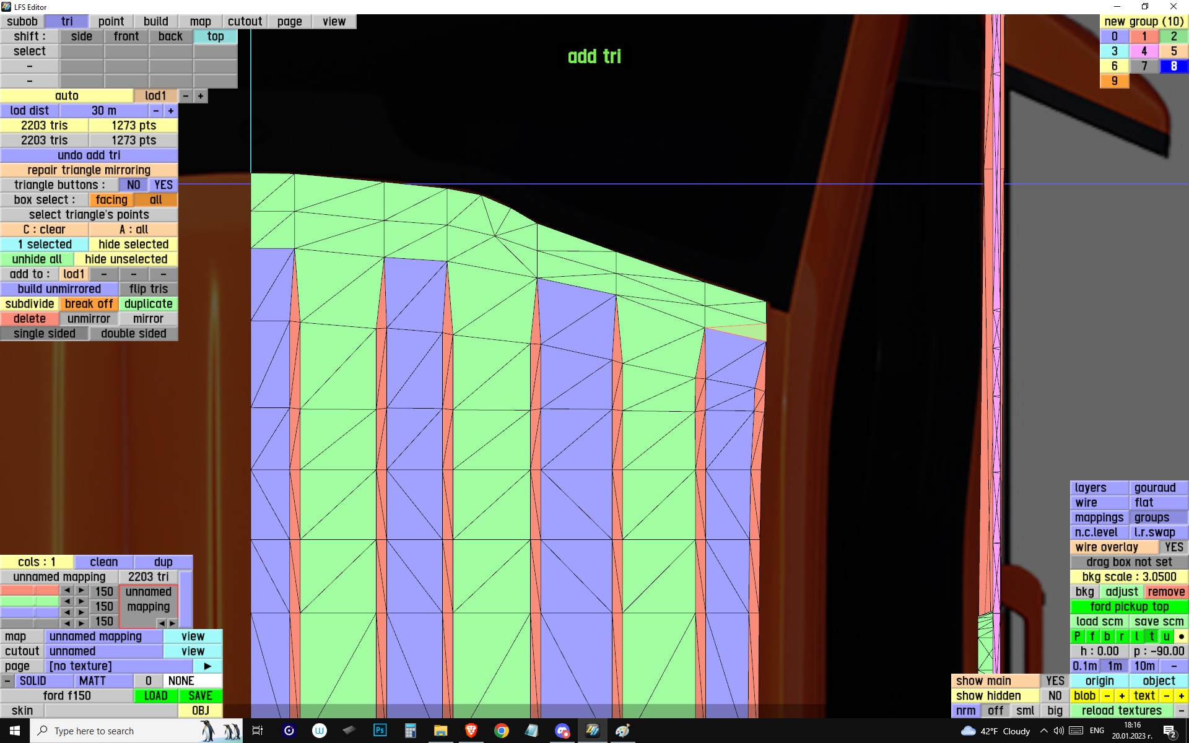The height and width of the screenshot is (743, 1189).
Task: Expand the auto lod1 selector plus
Action: [201, 96]
